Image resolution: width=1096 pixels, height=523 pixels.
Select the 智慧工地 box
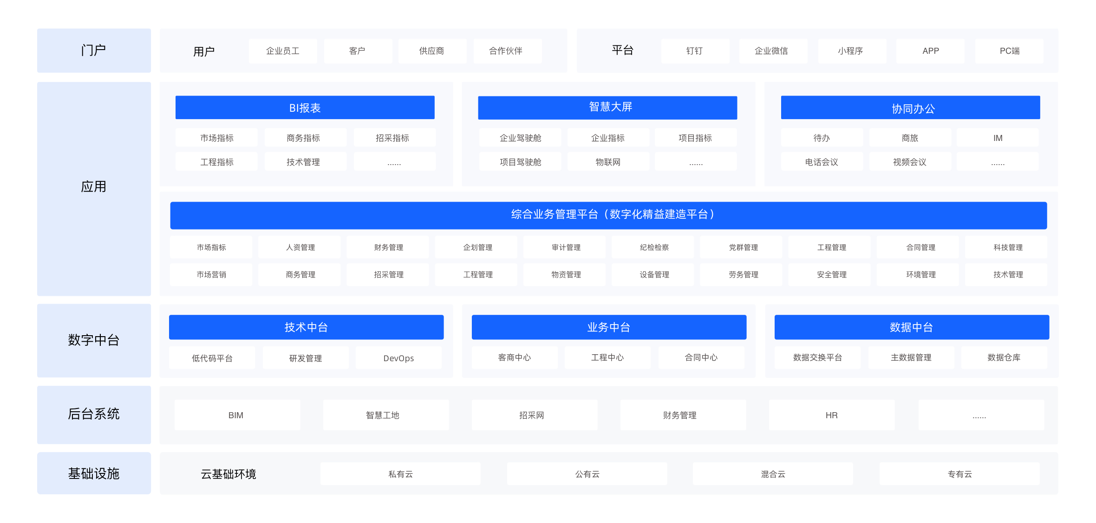click(386, 415)
